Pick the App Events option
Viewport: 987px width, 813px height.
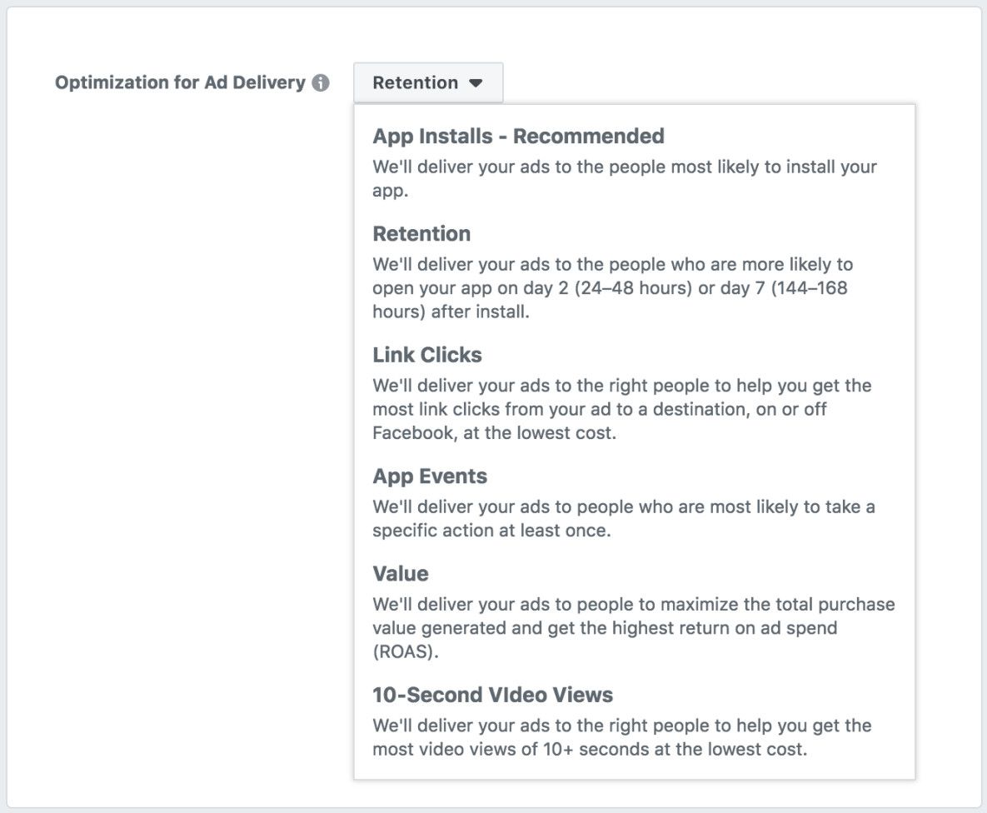tap(430, 476)
